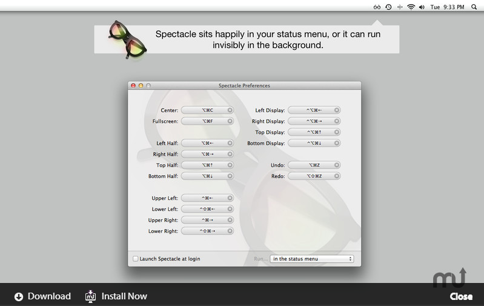
Task: Edit the Upper Left shortcut field
Action: [x=207, y=198]
